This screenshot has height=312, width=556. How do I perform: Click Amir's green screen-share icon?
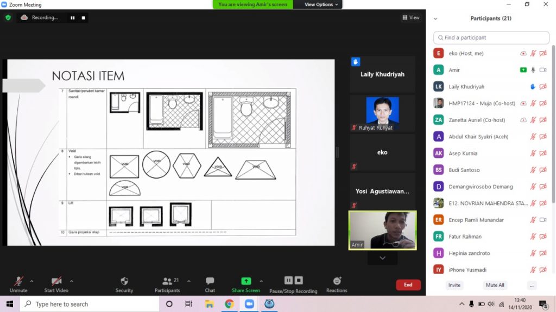(x=523, y=70)
